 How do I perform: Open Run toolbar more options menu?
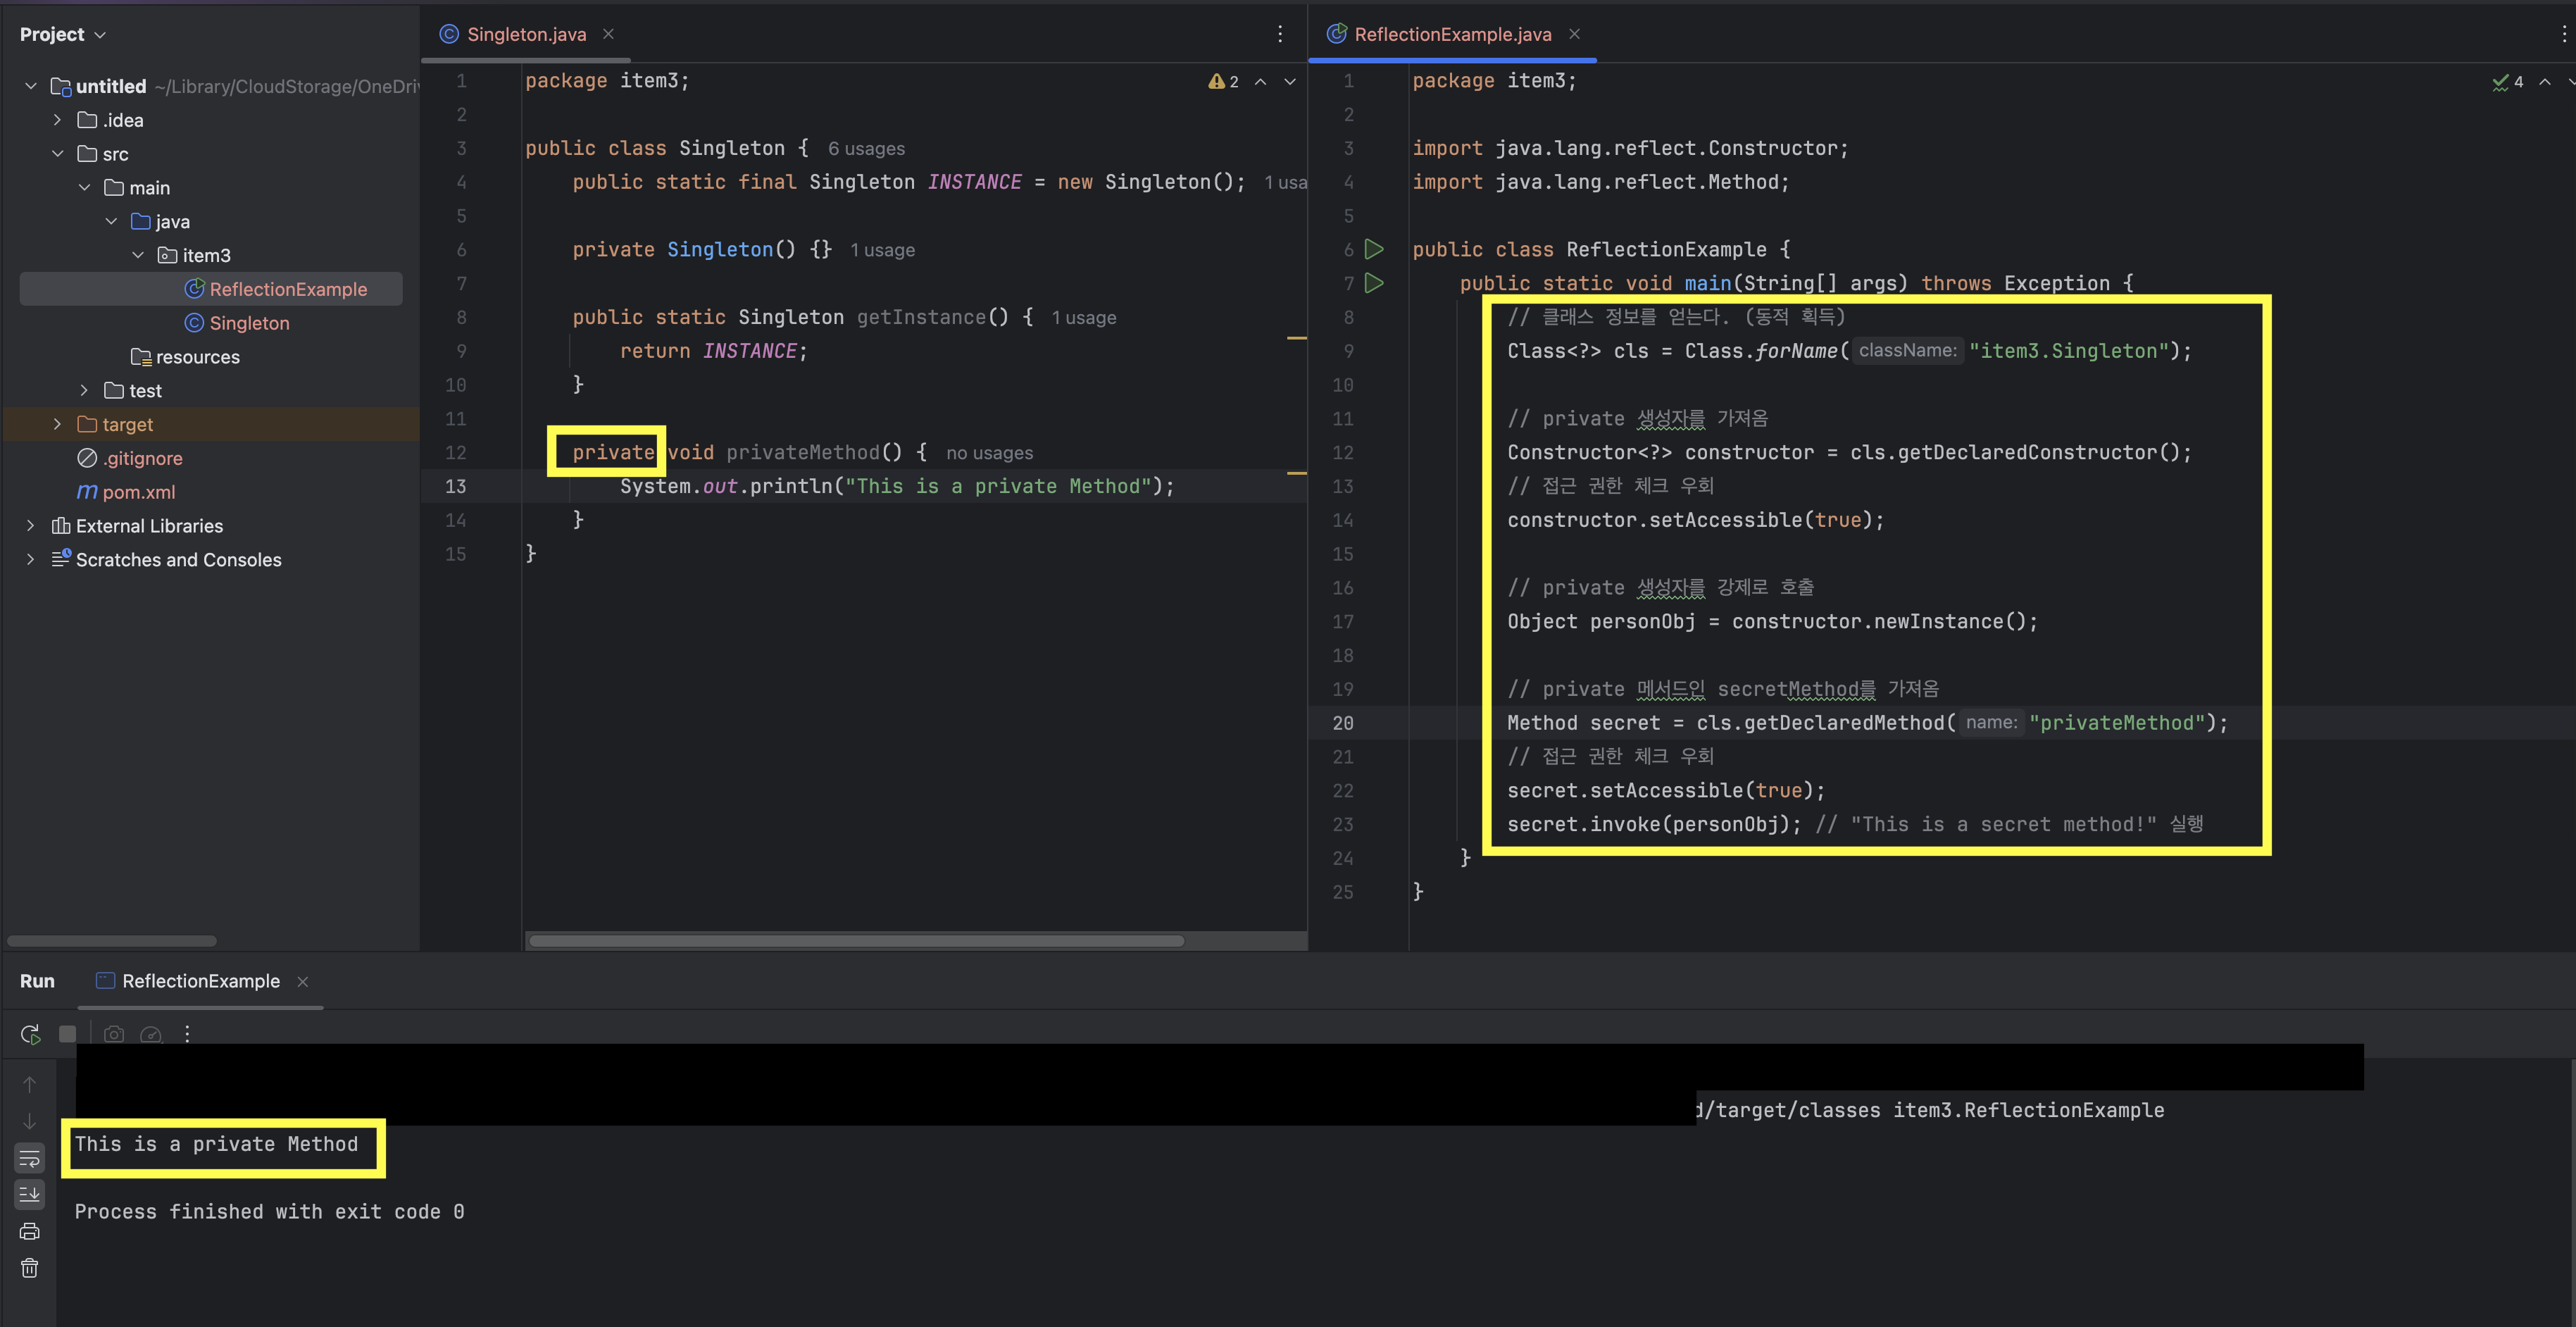pos(187,1034)
